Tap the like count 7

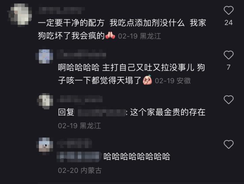(x=228, y=67)
